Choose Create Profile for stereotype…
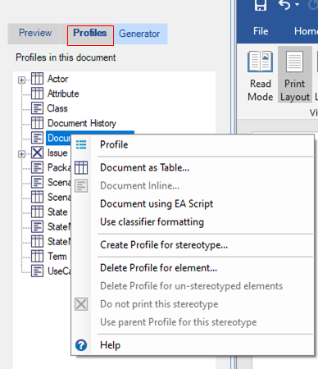Viewport: 318px width, 369px height. [x=164, y=245]
